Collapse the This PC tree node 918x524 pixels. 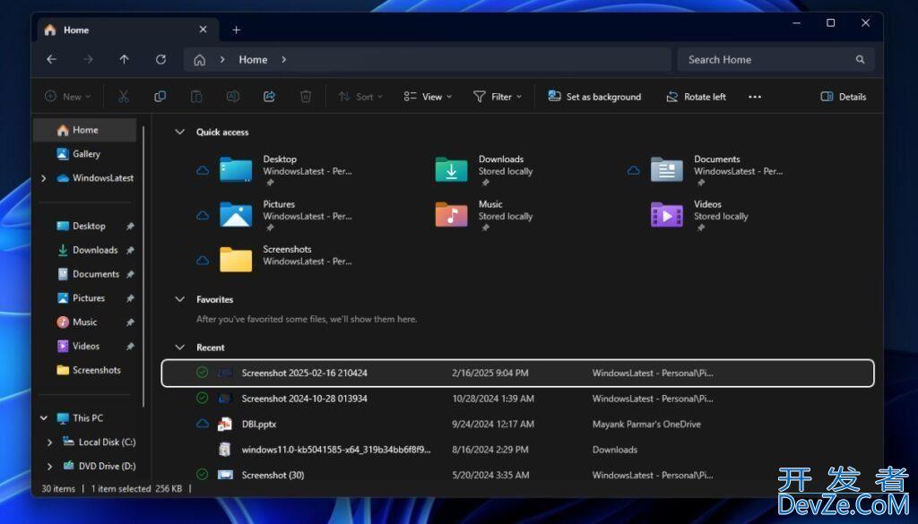point(43,417)
